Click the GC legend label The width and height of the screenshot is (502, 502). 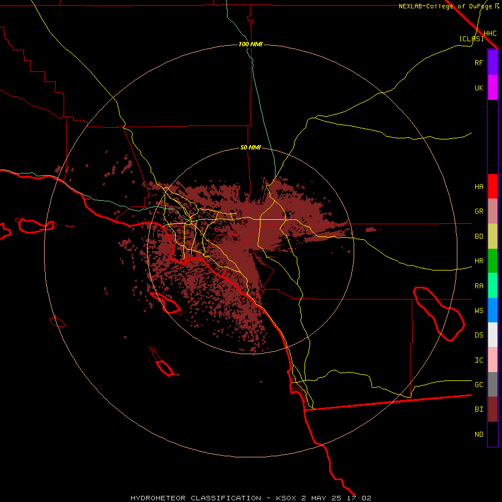point(479,385)
